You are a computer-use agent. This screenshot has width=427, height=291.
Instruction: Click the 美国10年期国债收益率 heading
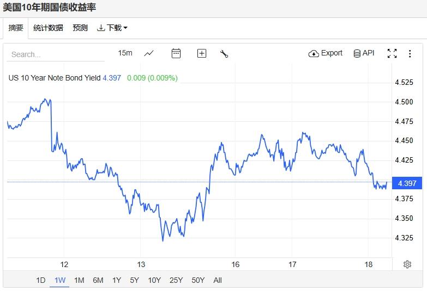pyautogui.click(x=49, y=7)
